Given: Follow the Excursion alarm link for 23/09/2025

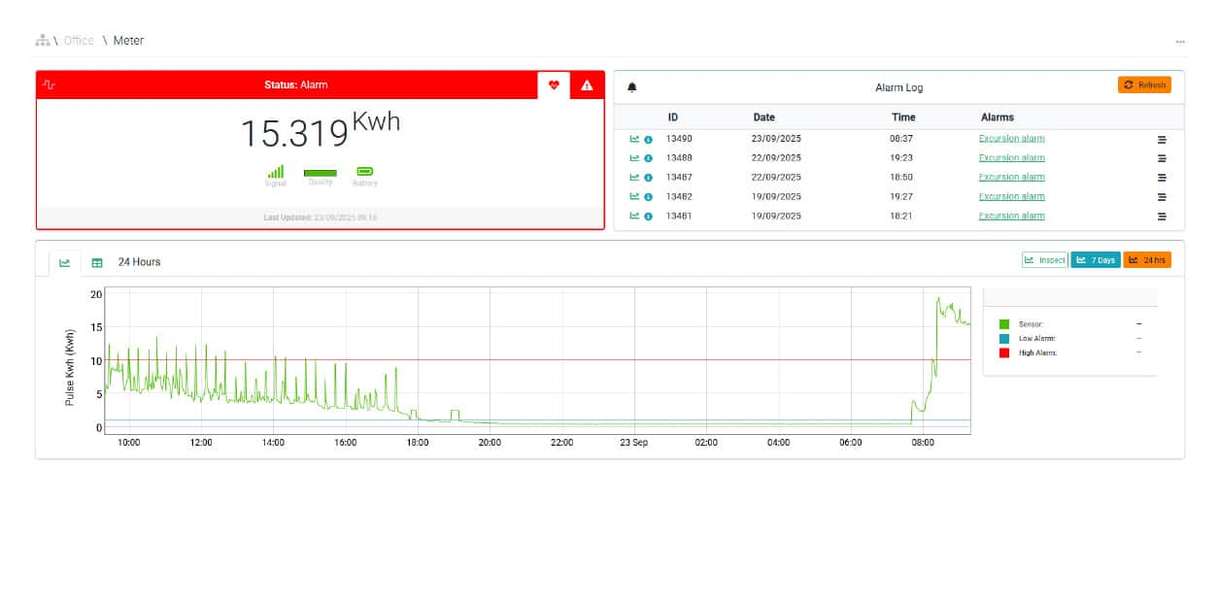Looking at the screenshot, I should (x=1010, y=138).
